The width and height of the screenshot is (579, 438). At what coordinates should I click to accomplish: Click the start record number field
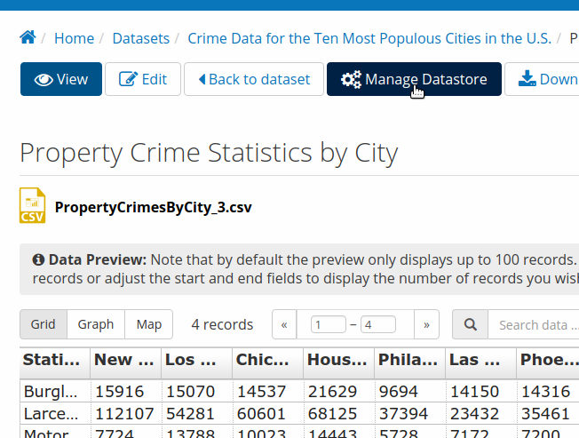329,324
